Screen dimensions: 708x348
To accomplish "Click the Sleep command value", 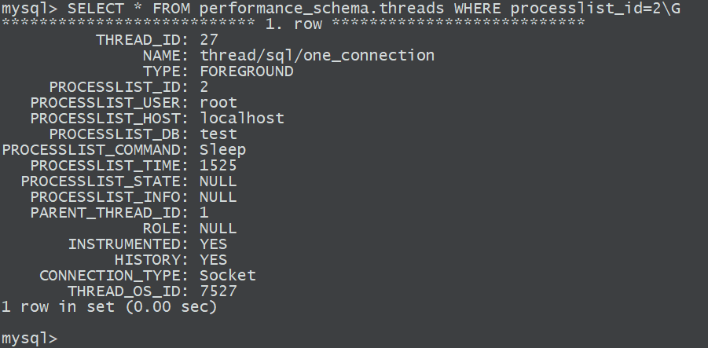I will tap(223, 150).
